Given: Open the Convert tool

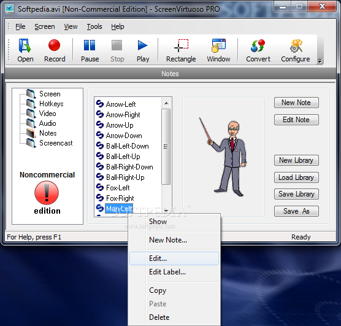Looking at the screenshot, I should pyautogui.click(x=258, y=50).
